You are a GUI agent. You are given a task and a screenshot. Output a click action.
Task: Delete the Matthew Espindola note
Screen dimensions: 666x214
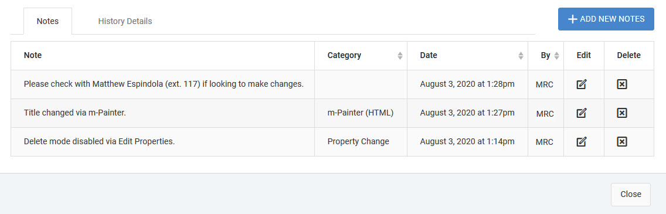click(x=622, y=84)
